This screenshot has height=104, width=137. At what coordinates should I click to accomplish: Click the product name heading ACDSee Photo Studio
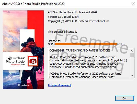pyautogui.click(x=72, y=12)
